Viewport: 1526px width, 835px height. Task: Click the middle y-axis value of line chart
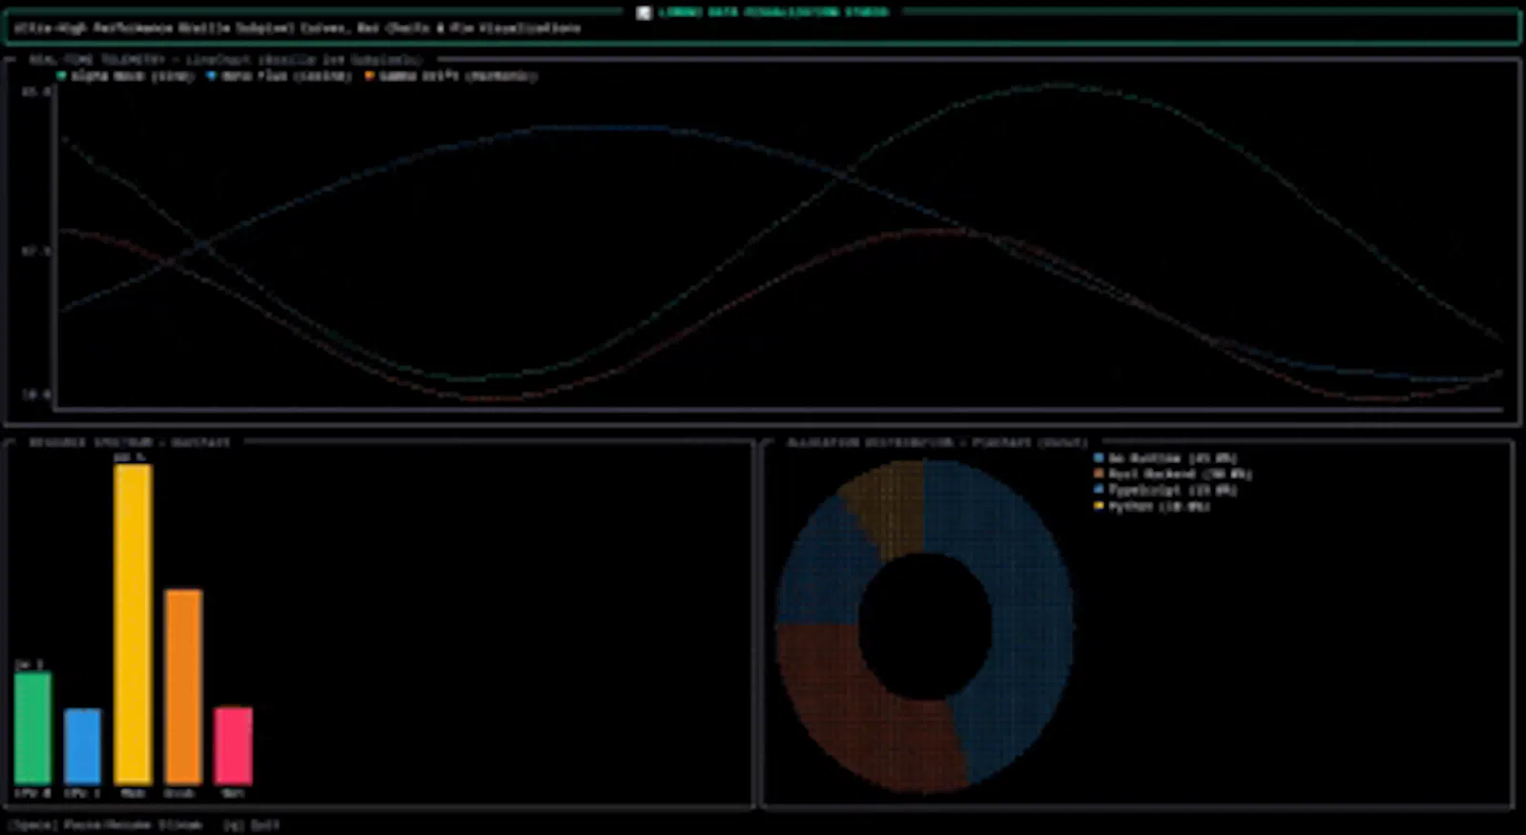tap(36, 251)
